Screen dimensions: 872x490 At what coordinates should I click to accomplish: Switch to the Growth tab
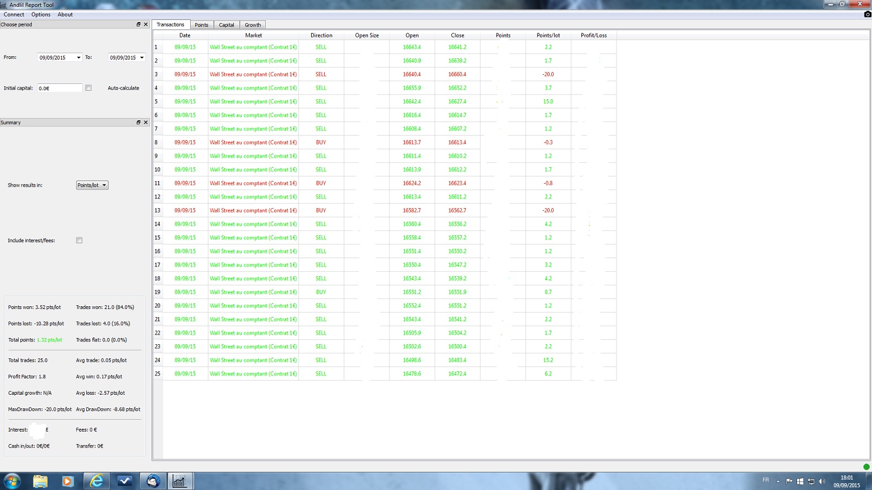(253, 25)
